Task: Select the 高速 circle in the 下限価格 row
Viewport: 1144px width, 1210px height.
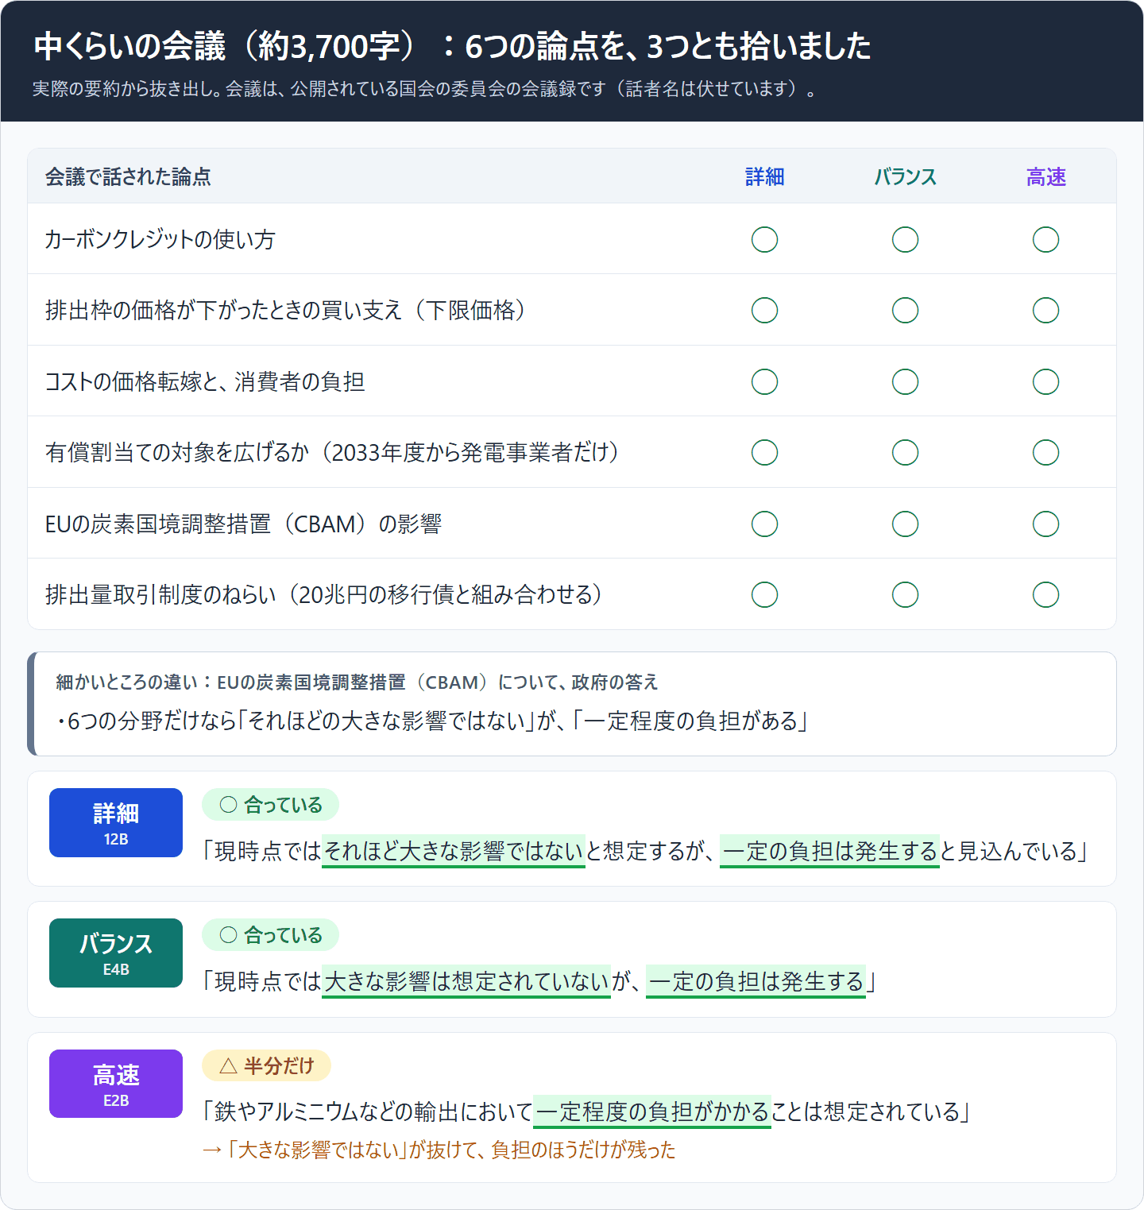Action: (x=1045, y=310)
